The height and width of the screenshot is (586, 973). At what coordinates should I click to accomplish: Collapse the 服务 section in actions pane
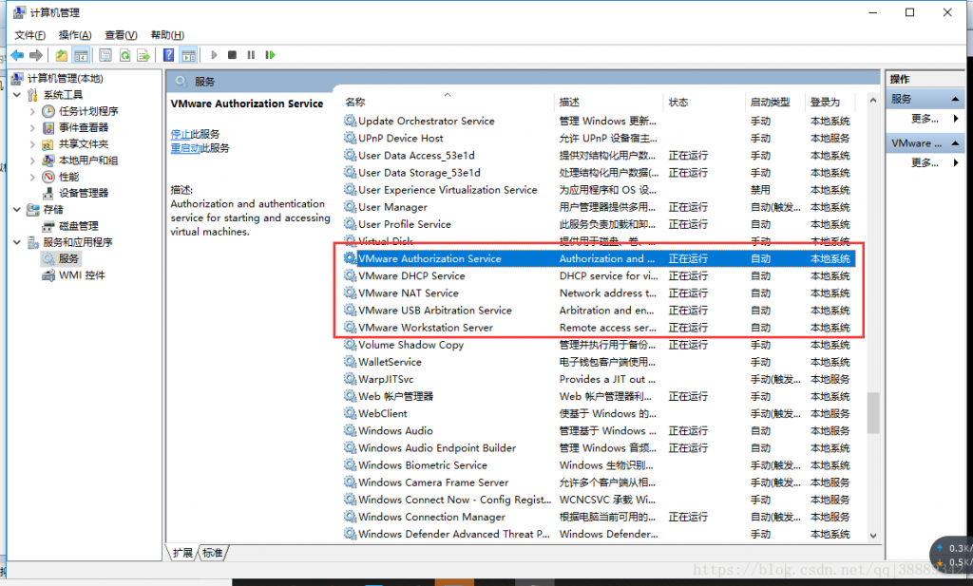point(955,99)
